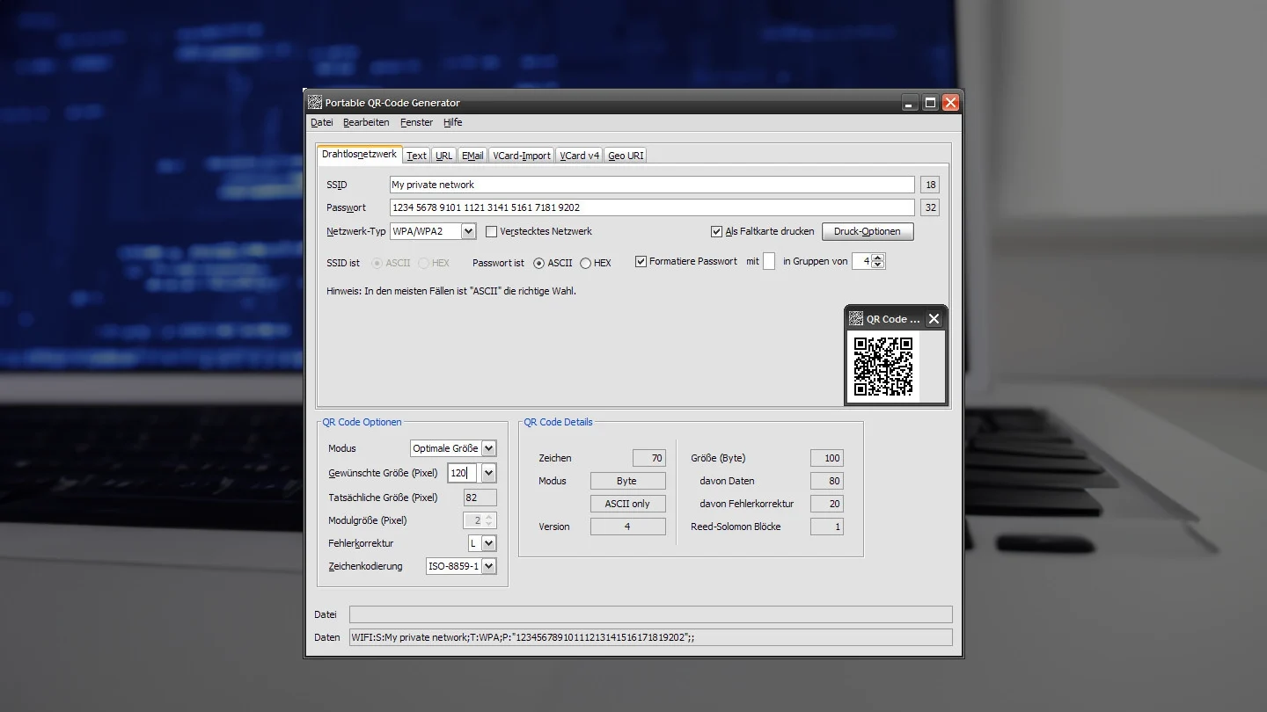Click the Hinweis ASCII hint text
This screenshot has width=1267, height=712.
pyautogui.click(x=451, y=291)
